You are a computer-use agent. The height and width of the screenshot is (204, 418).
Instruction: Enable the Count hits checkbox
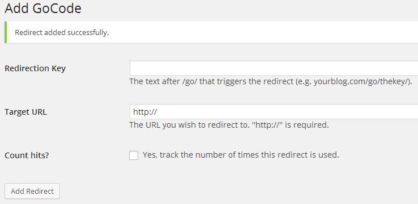pyautogui.click(x=134, y=155)
